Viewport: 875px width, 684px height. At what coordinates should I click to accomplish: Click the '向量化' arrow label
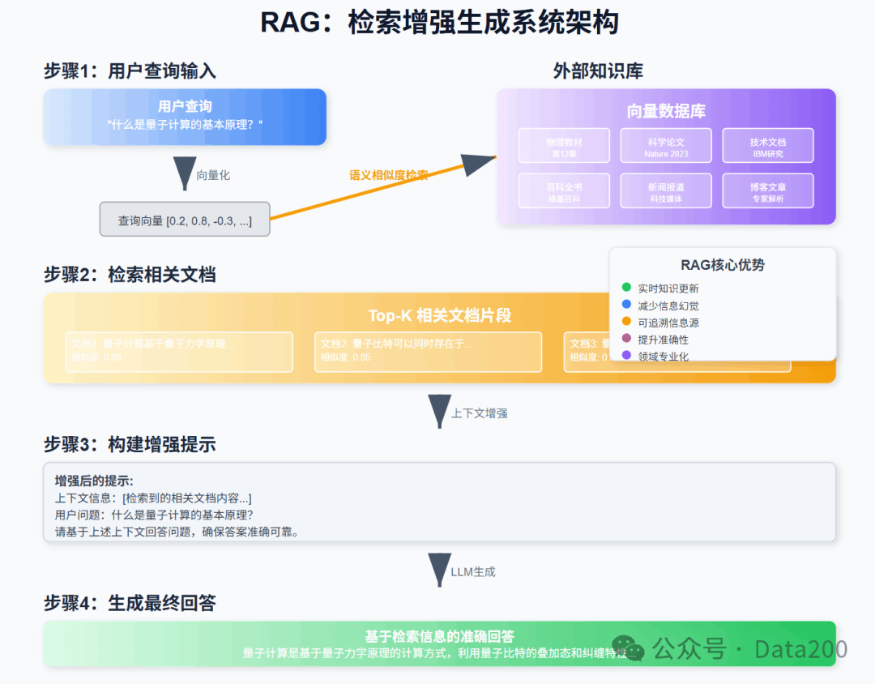click(212, 175)
